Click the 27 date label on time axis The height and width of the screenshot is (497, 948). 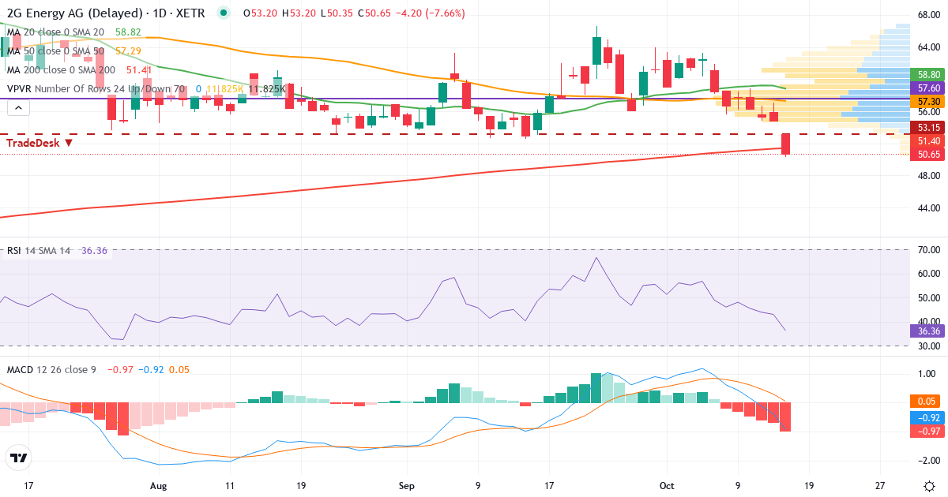[x=881, y=484]
